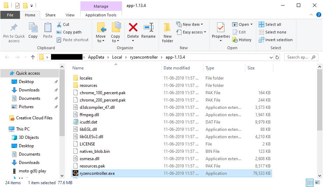The image size is (323, 187).
Task: Sort by Date modified column
Action: click(x=177, y=68)
